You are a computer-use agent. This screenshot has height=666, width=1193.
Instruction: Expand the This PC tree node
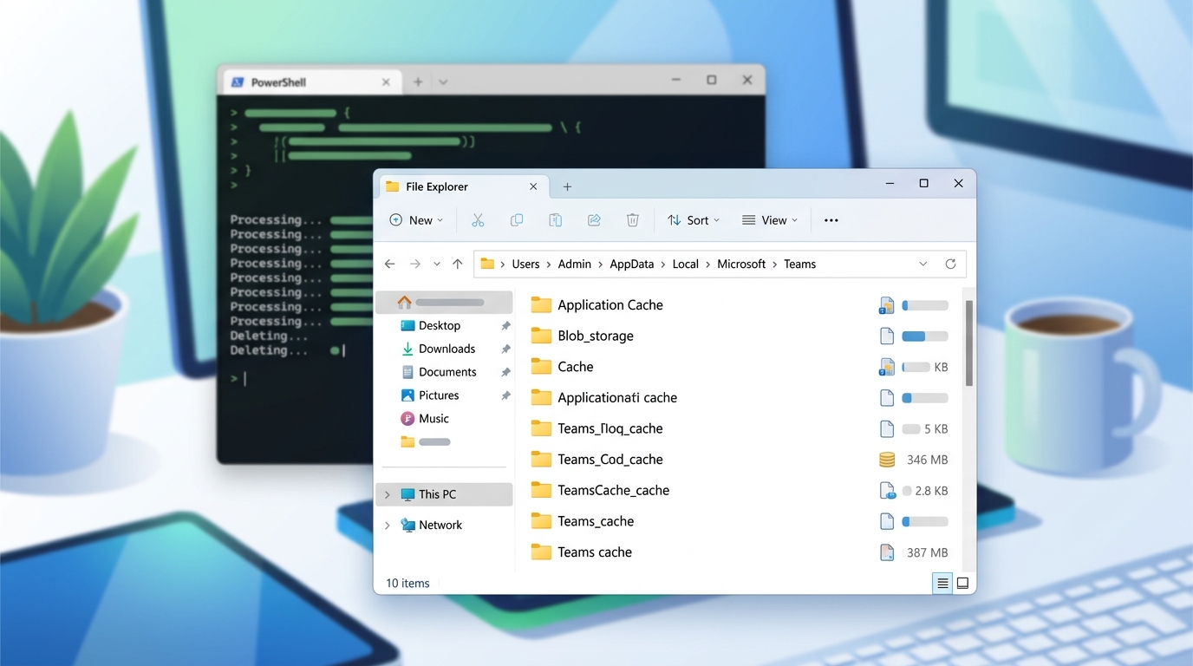tap(388, 494)
